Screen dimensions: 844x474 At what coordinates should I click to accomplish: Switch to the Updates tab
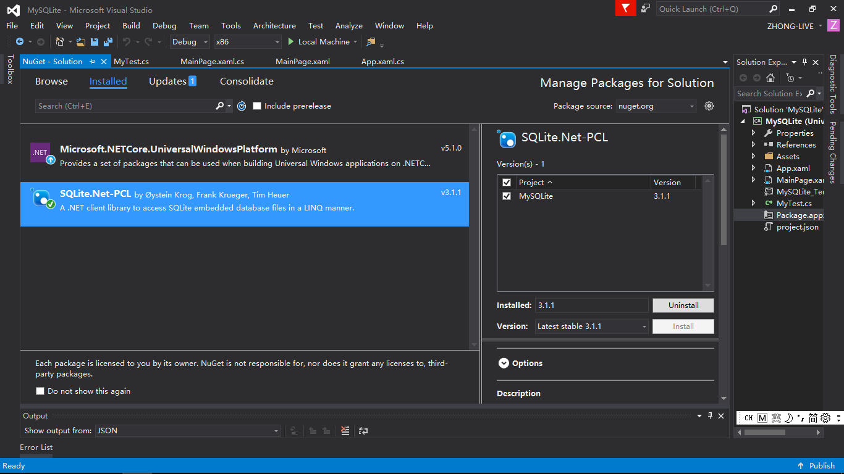click(172, 81)
